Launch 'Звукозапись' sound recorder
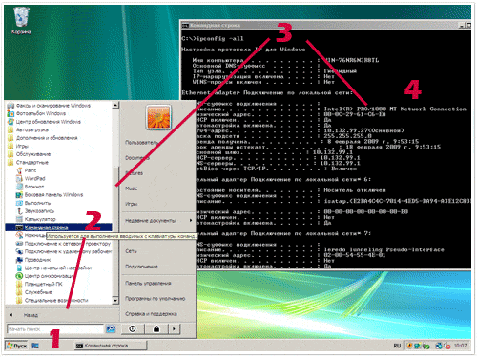Screen dimensions: 477x357 click(35, 211)
